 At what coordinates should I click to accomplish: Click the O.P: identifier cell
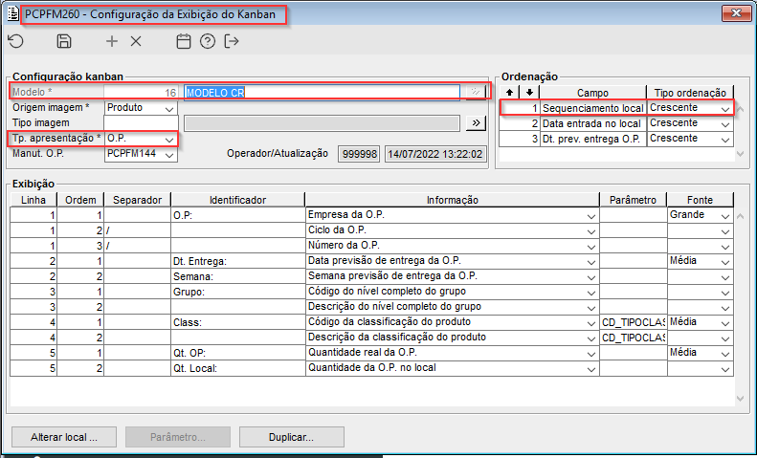coord(238,215)
